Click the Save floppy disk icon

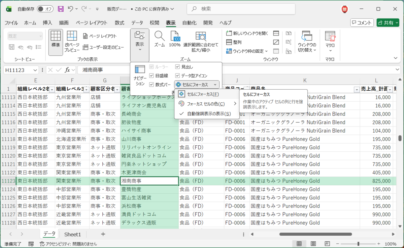click(x=61, y=9)
